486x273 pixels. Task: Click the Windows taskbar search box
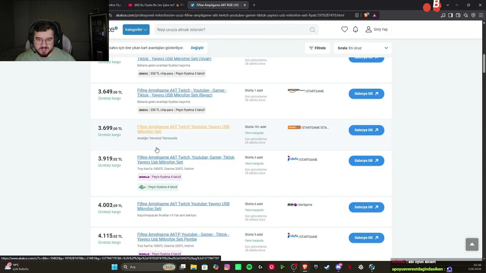pos(149,267)
